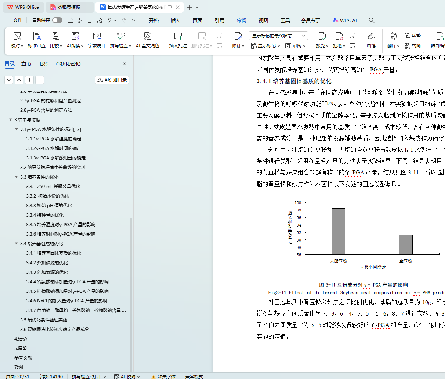Screen dimensions: 445x379
Task: Switch to the 视图 ribbon tab
Action: pyautogui.click(x=263, y=21)
